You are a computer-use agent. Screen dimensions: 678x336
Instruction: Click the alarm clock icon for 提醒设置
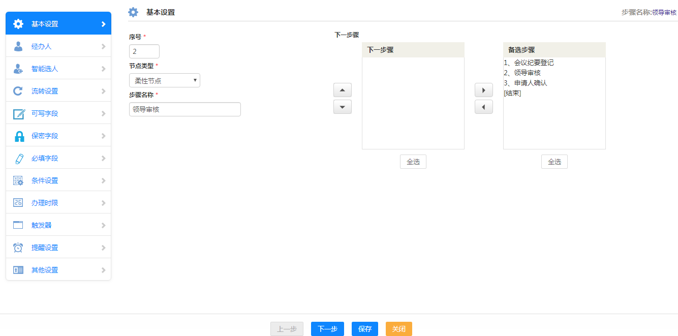coord(18,248)
